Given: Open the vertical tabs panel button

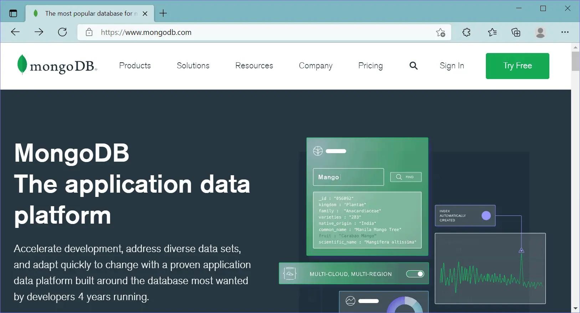Looking at the screenshot, I should [x=13, y=14].
